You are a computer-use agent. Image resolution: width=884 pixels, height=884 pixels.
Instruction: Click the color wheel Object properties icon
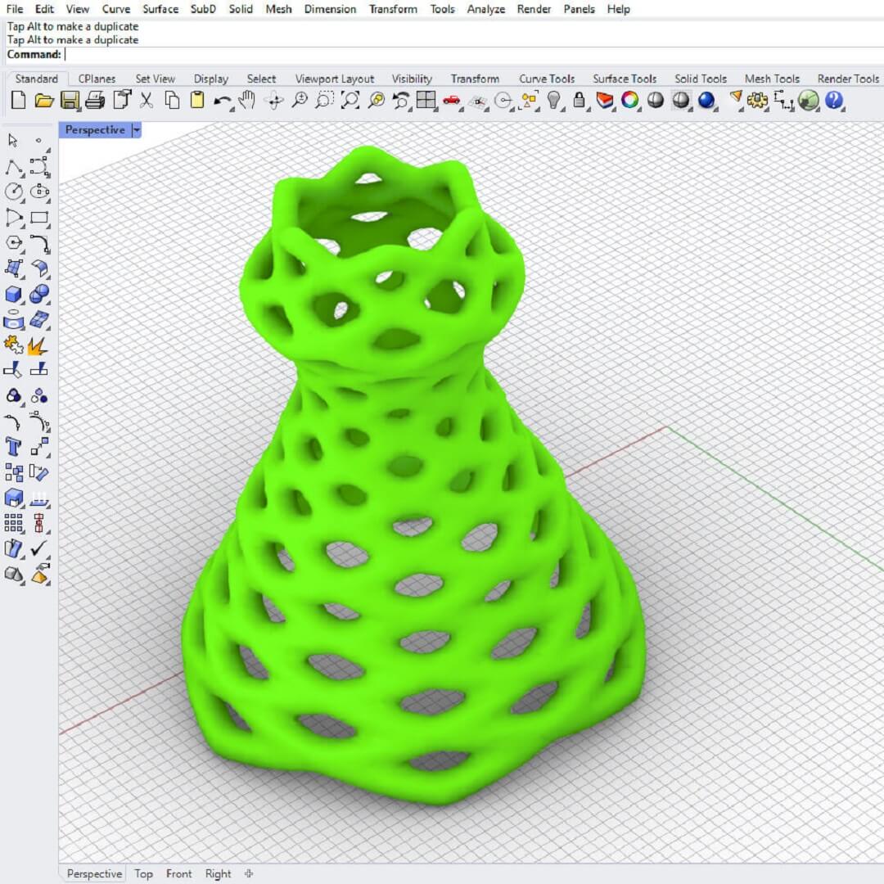point(629,101)
